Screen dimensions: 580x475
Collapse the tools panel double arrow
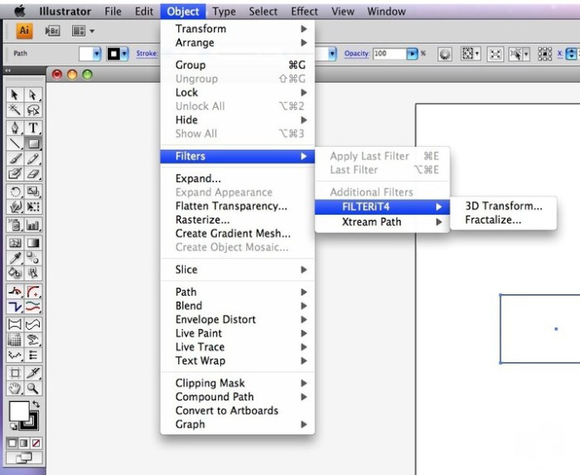click(7, 70)
